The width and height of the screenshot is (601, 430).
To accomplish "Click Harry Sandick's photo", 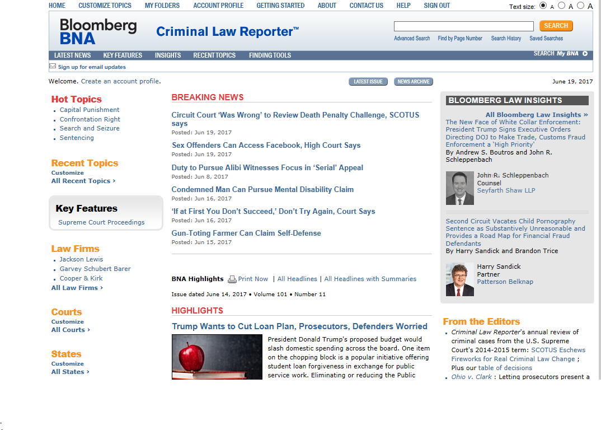I will point(459,279).
